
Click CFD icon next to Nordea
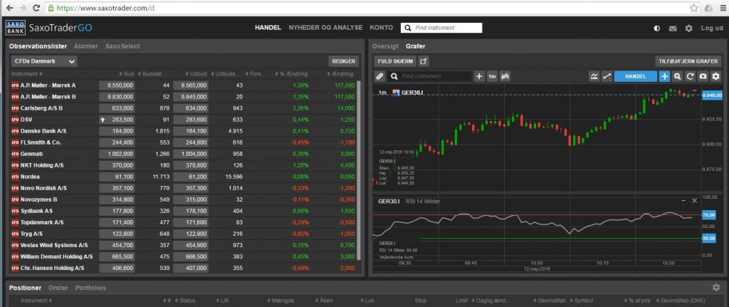point(15,177)
